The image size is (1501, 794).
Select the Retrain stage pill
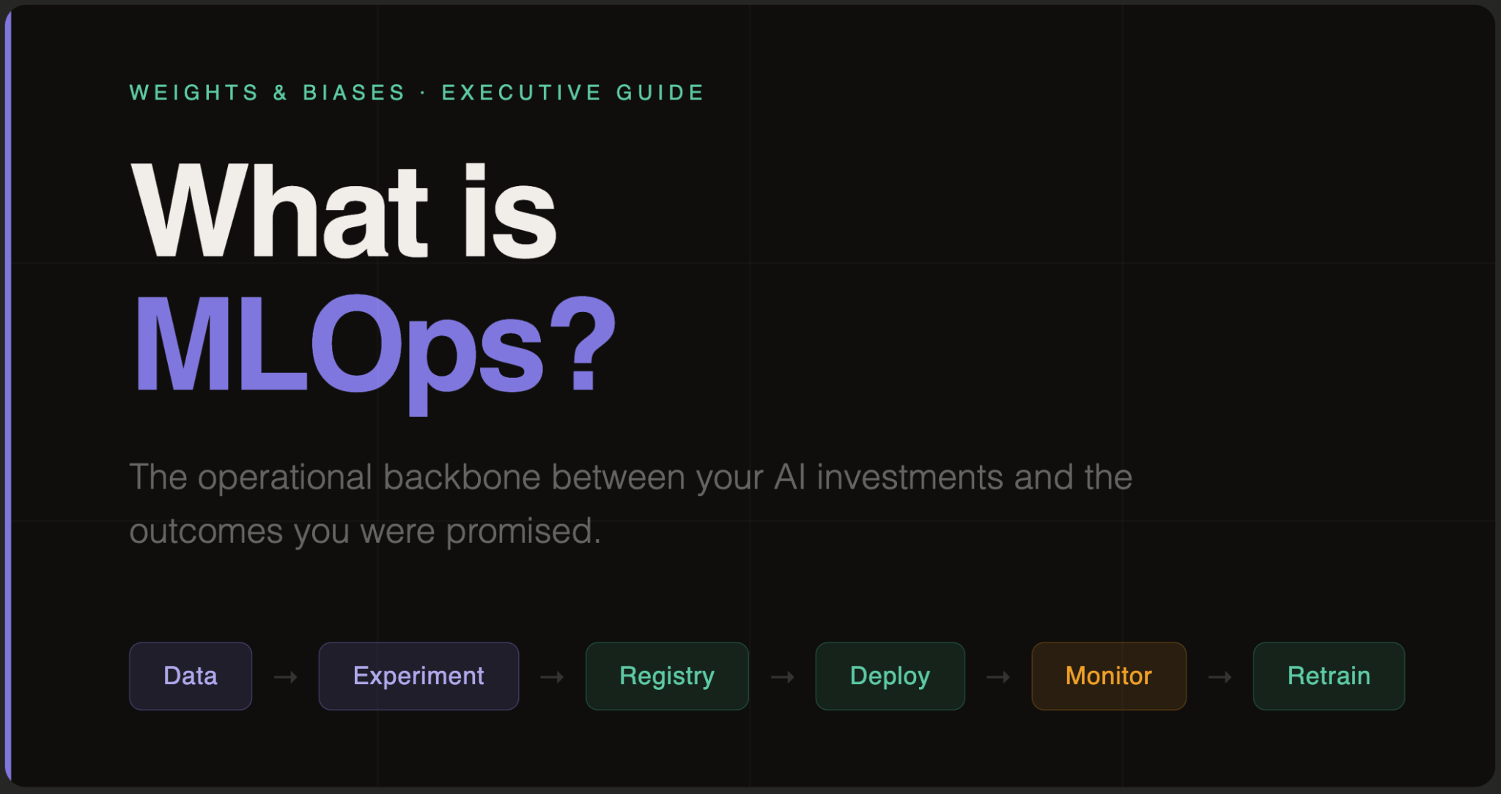point(1329,676)
